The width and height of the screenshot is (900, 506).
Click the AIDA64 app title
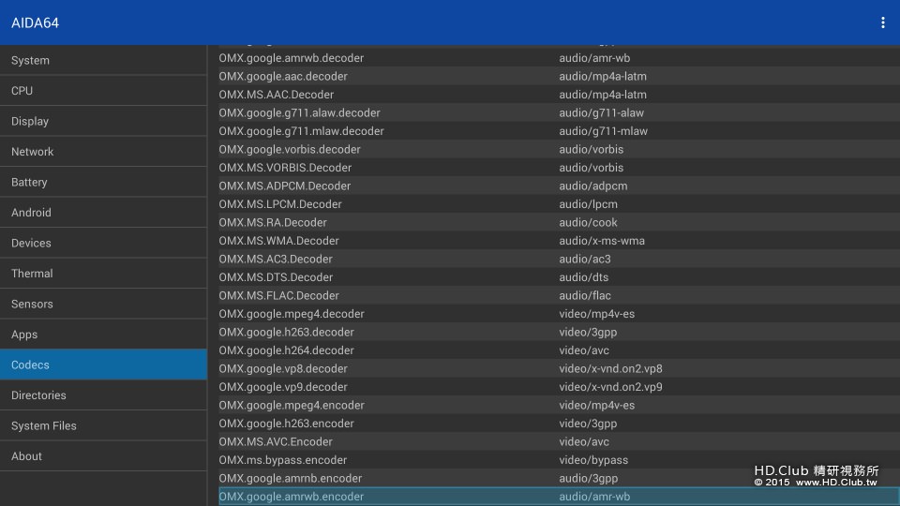[35, 22]
